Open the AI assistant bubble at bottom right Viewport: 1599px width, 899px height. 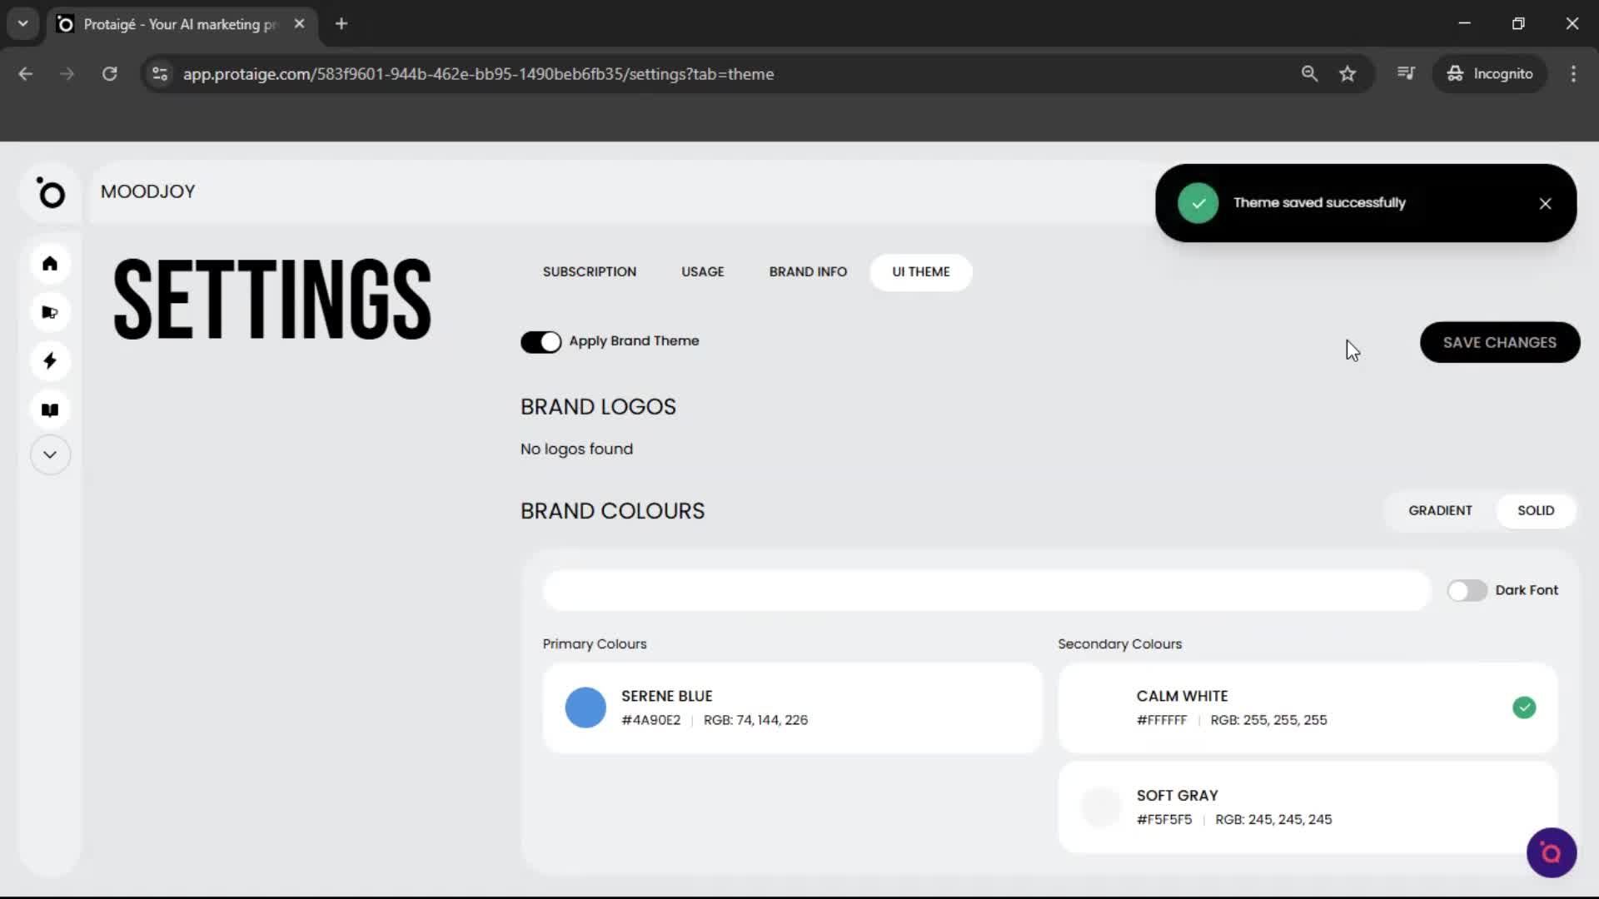[1551, 852]
